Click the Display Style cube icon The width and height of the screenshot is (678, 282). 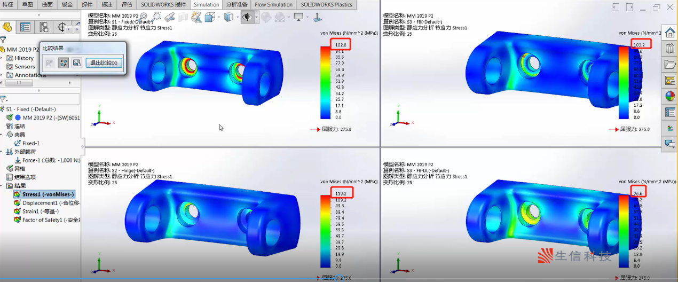click(228, 17)
